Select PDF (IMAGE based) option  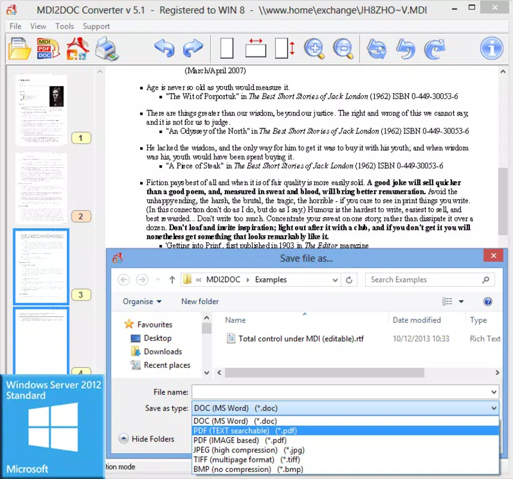345,441
